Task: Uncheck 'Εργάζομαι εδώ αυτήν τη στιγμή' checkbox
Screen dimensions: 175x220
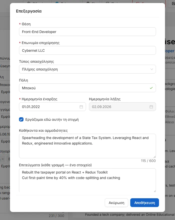Action: (21, 119)
